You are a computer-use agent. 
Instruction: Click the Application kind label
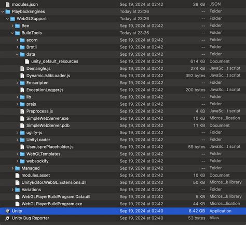pyautogui.click(x=221, y=211)
